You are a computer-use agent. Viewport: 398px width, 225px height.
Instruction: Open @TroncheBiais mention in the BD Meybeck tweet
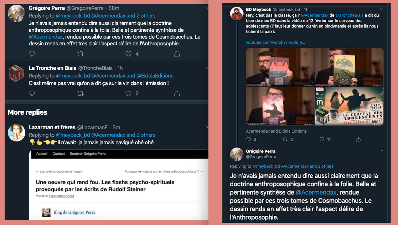tap(350, 15)
